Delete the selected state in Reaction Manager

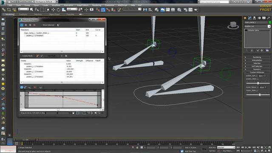pyautogui.click(x=66, y=56)
